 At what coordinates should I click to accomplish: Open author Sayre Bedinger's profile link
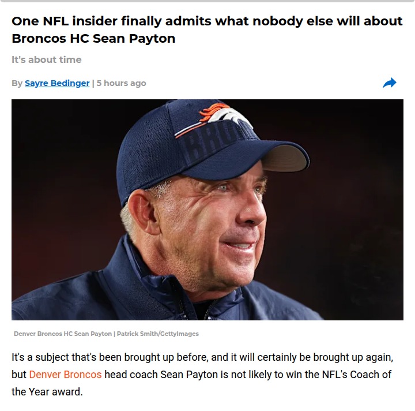click(x=57, y=83)
